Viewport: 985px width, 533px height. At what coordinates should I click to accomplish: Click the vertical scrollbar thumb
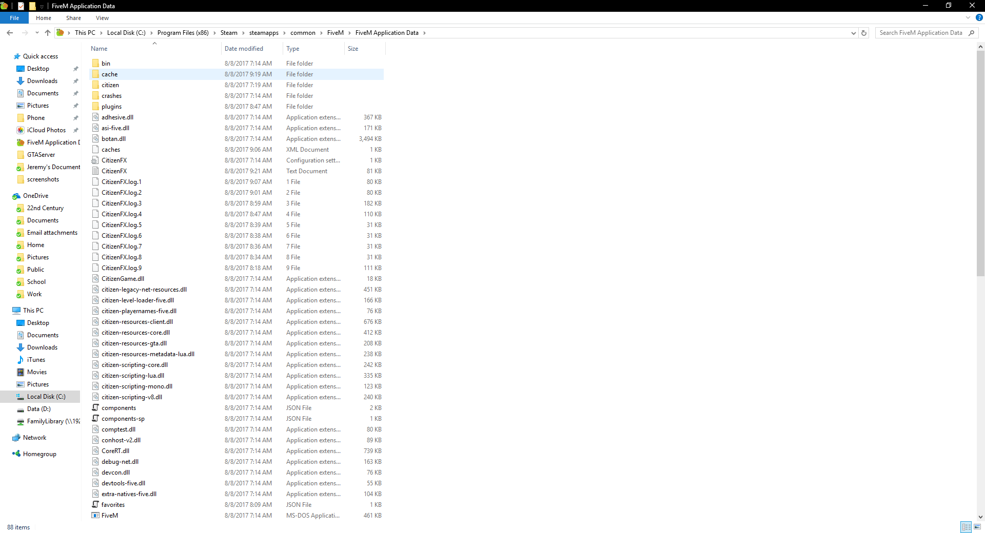coord(981,163)
